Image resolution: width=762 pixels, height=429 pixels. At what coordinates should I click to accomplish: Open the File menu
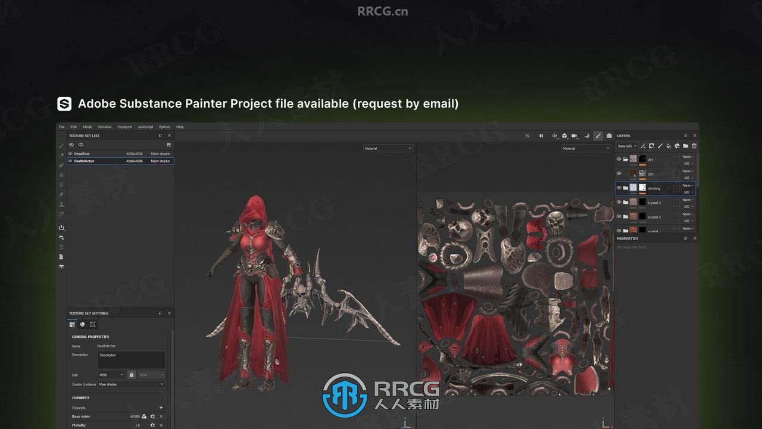coord(61,127)
